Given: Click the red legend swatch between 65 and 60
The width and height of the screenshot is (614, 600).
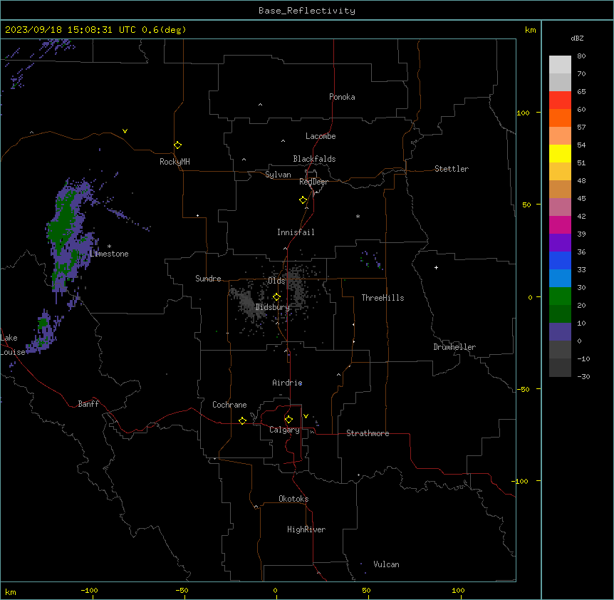Looking at the screenshot, I should point(560,100).
